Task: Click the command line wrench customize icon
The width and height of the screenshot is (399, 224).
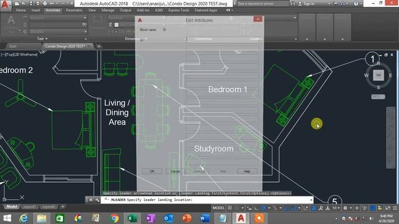Action: pos(97,200)
